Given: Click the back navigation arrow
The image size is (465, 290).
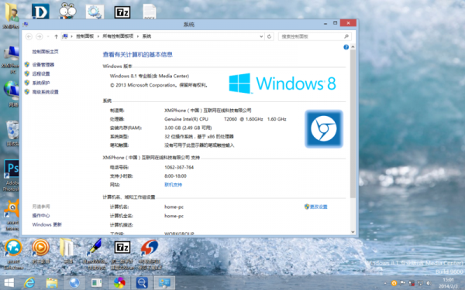Looking at the screenshot, I should tap(29, 36).
